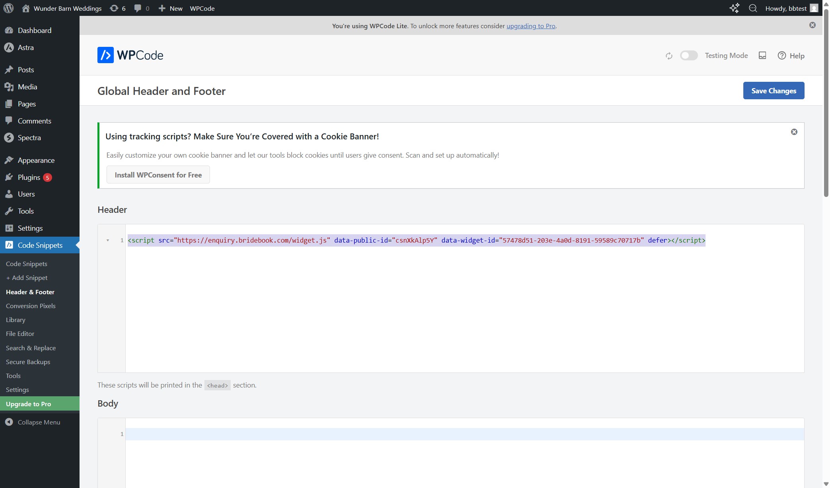This screenshot has height=488, width=830.
Task: Open snippet Library
Action: click(x=16, y=320)
